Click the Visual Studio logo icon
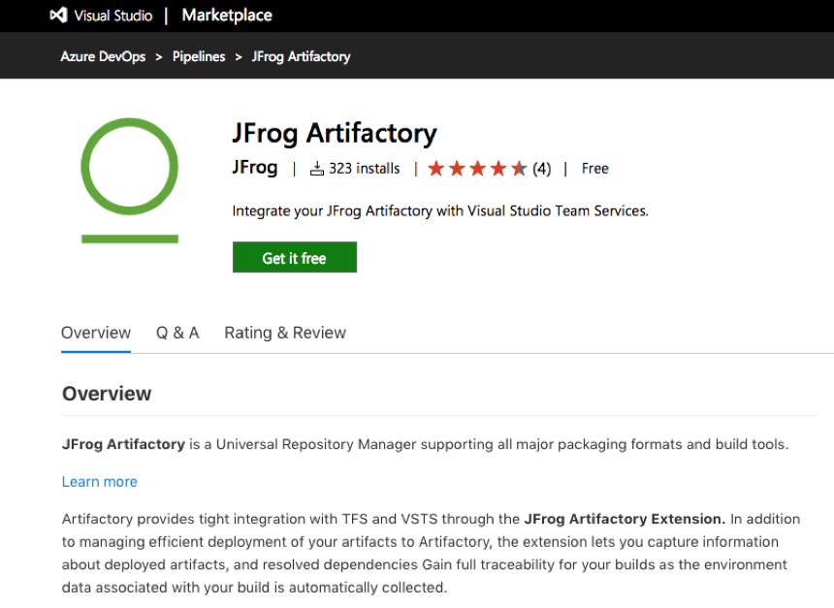834x608 pixels. tap(58, 16)
